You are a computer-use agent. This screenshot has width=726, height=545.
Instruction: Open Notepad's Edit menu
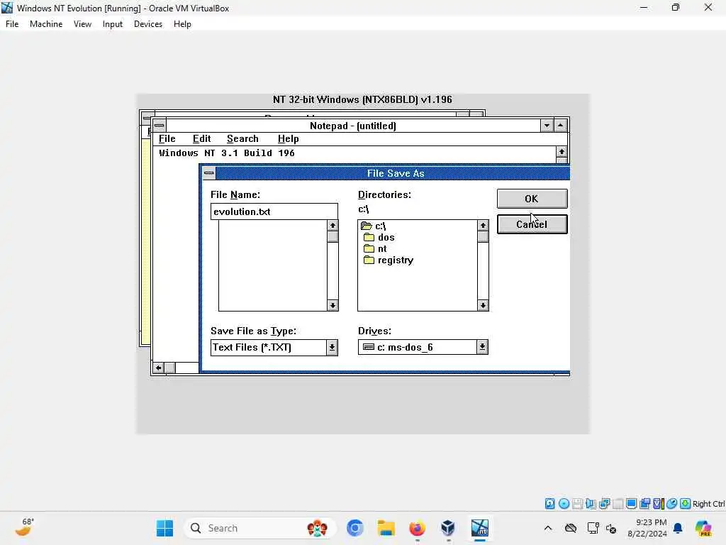(202, 138)
